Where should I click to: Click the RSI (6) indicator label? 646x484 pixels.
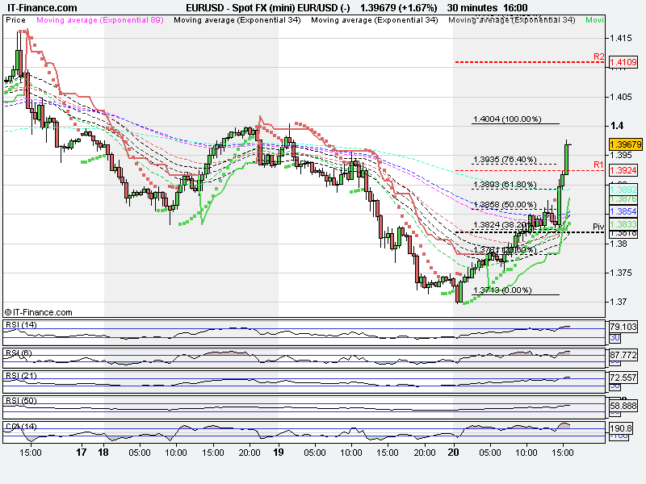tap(19, 353)
